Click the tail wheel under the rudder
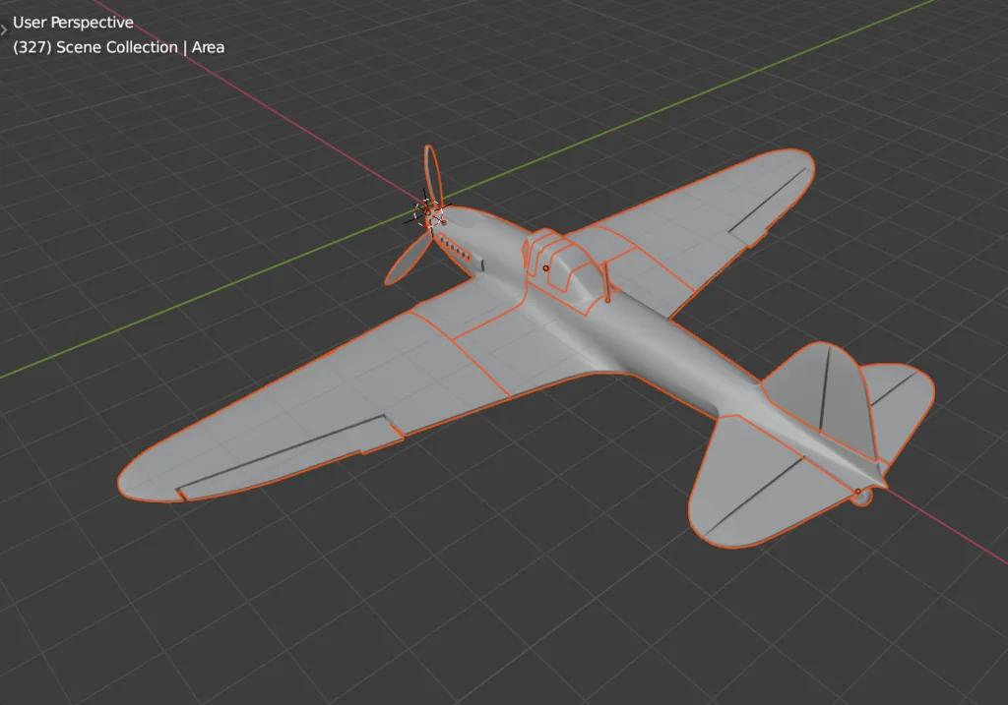Image resolution: width=1008 pixels, height=705 pixels. tap(862, 499)
